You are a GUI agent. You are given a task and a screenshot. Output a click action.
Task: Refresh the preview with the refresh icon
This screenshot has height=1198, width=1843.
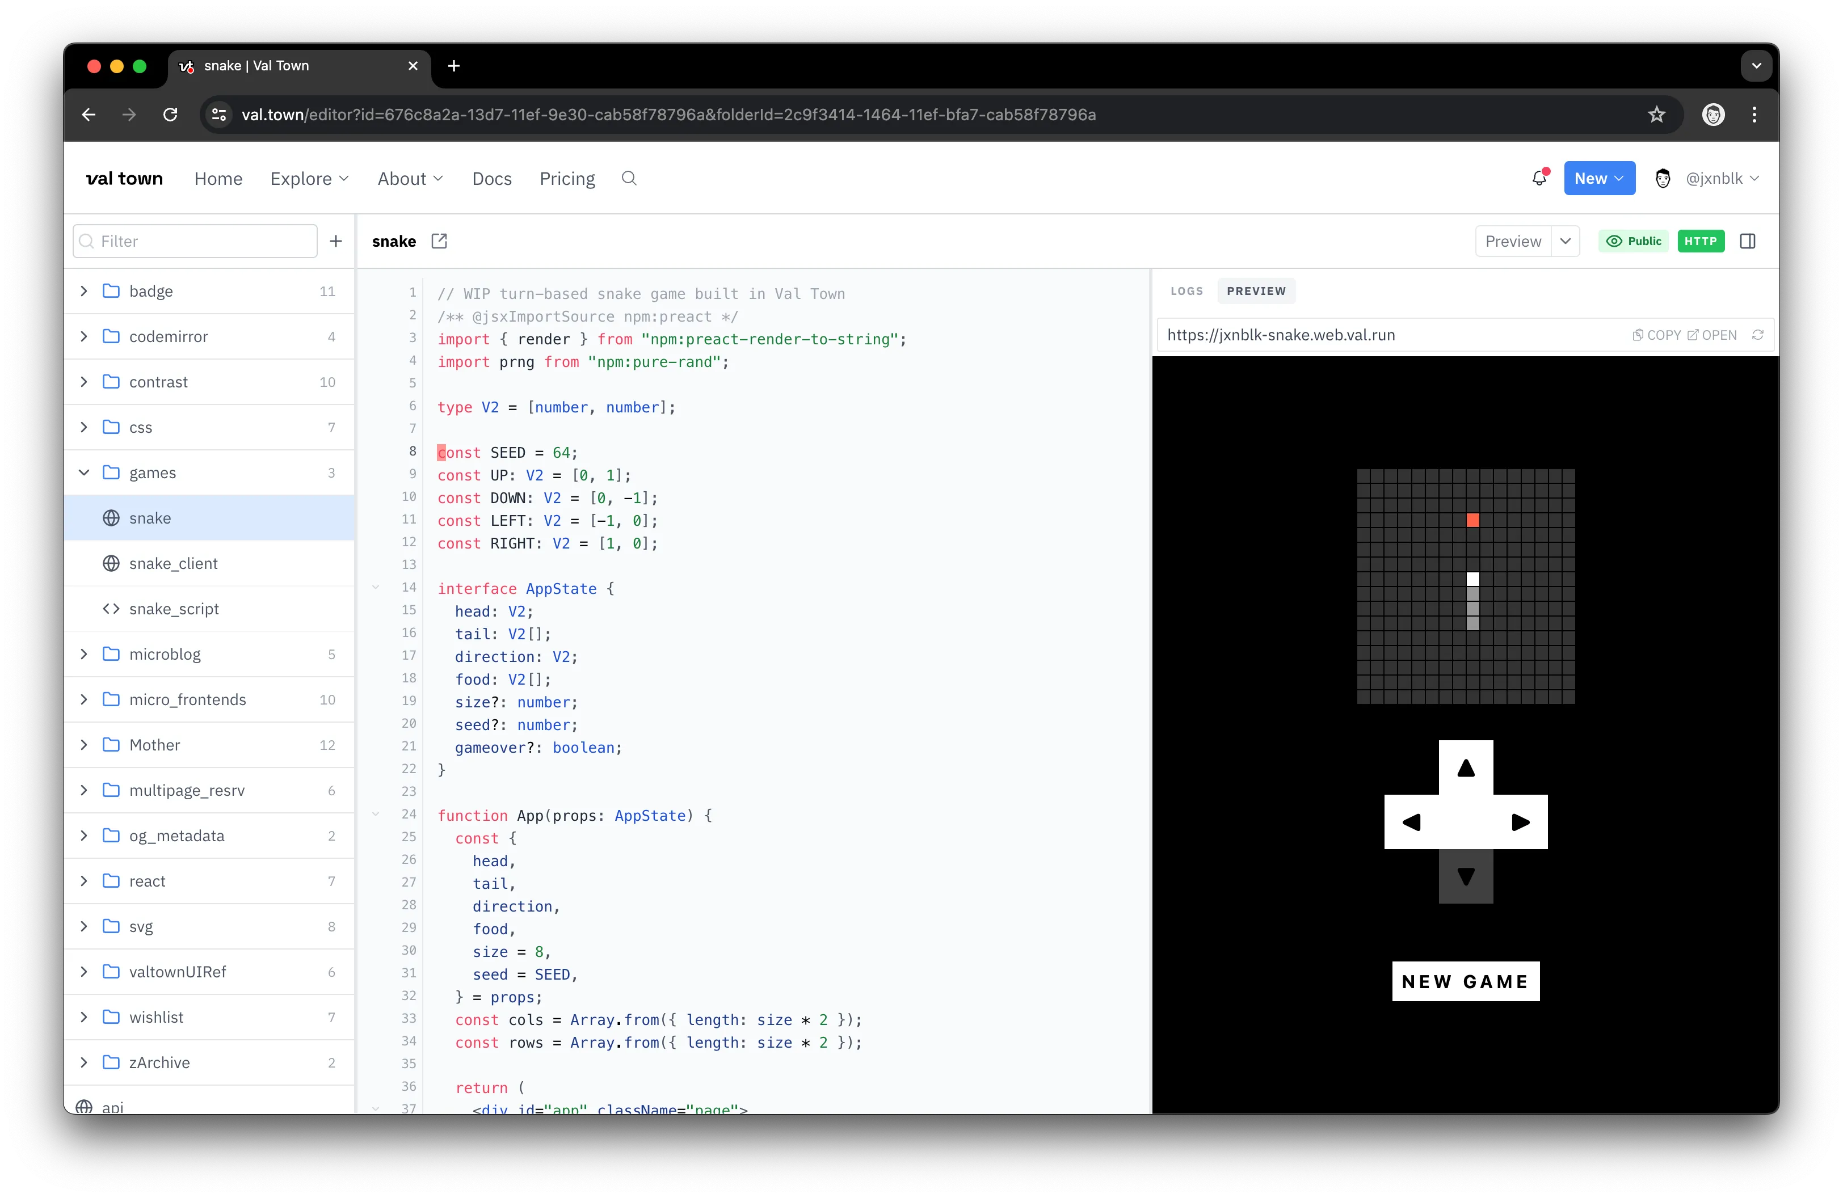coord(1758,334)
